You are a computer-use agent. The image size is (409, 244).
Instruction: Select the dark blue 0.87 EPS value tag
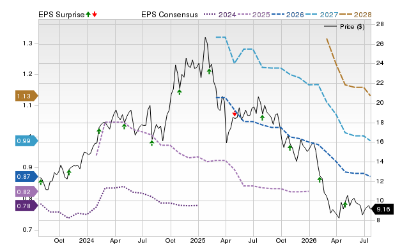(x=26, y=176)
